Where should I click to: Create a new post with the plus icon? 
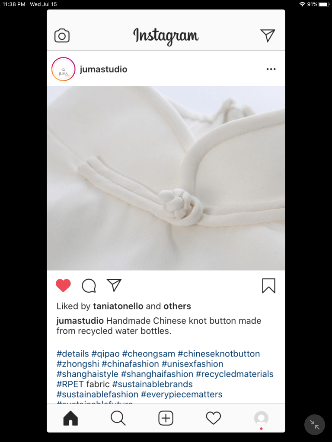[166, 418]
